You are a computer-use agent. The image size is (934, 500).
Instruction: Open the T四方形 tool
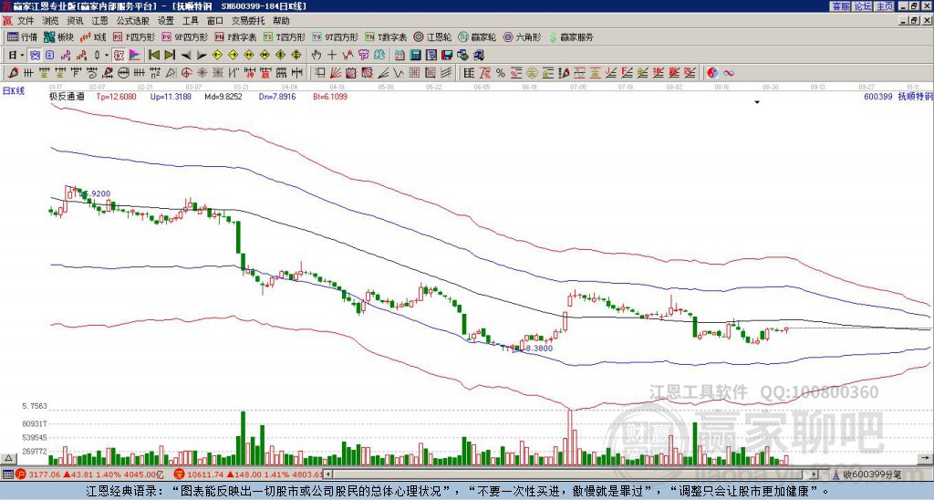[285, 36]
